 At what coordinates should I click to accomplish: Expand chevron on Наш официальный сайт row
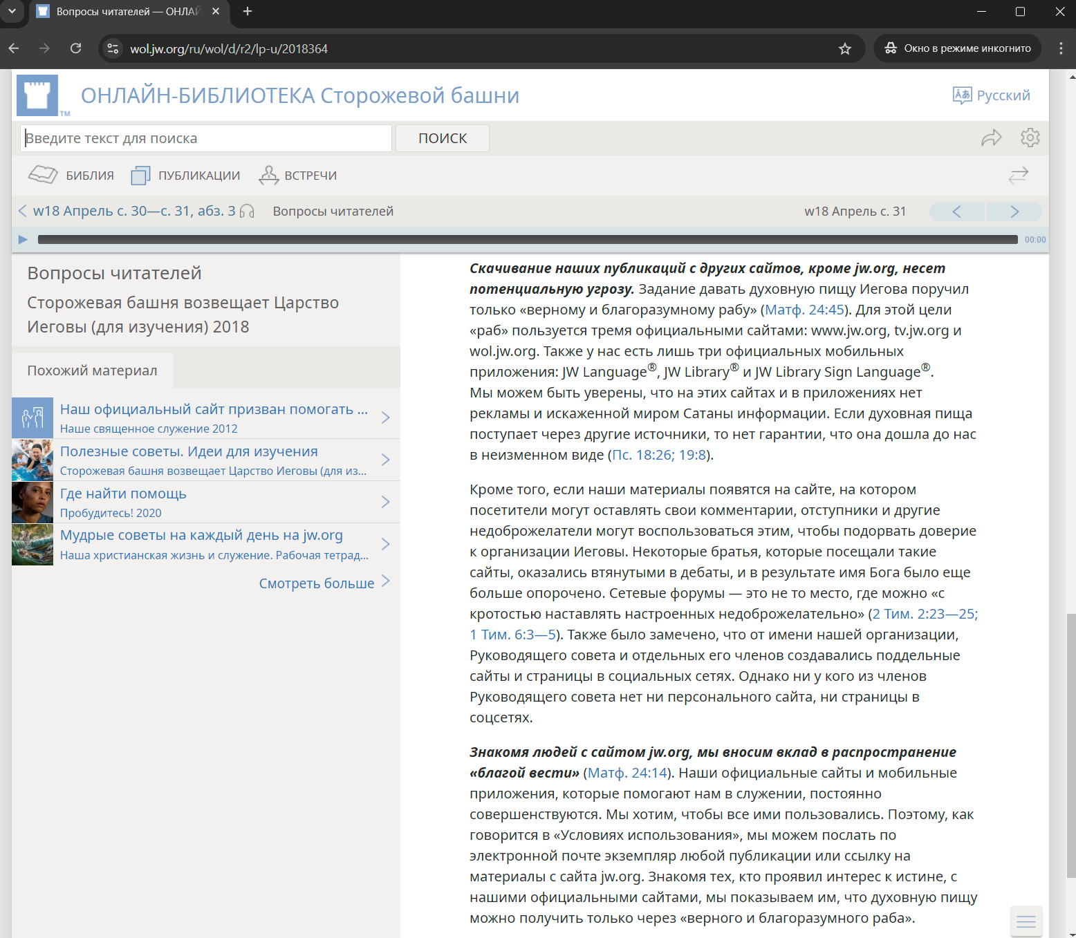click(x=386, y=418)
